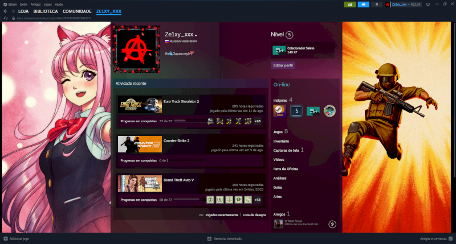Image resolution: width=456 pixels, height=244 pixels.
Task: Open the Ajuda menu
Action: (x=59, y=5)
